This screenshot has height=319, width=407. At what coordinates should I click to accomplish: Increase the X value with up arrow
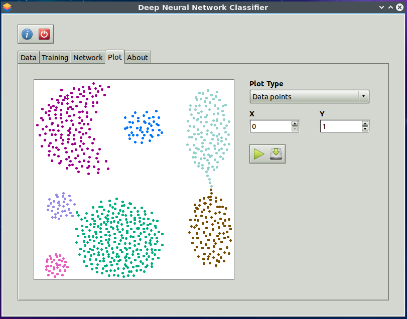coord(295,124)
